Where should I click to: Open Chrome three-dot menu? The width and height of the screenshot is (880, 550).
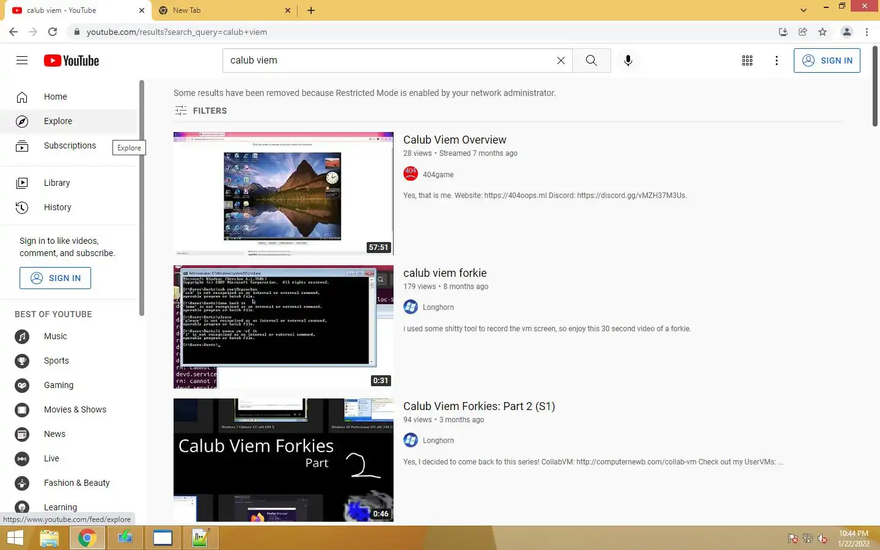(x=867, y=32)
